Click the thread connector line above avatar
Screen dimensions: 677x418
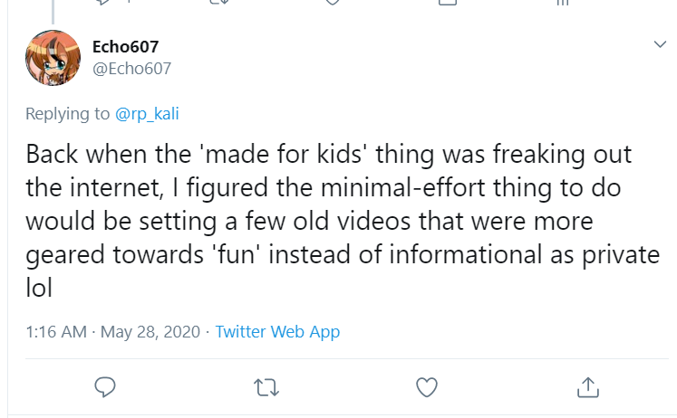pos(53,12)
